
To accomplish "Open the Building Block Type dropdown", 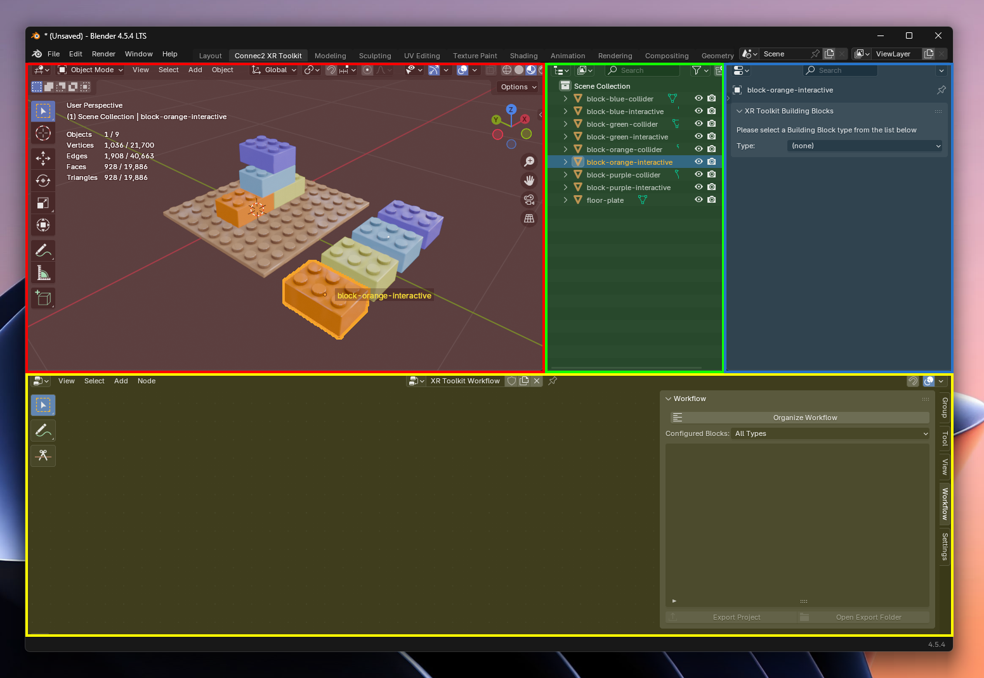I will coord(865,146).
